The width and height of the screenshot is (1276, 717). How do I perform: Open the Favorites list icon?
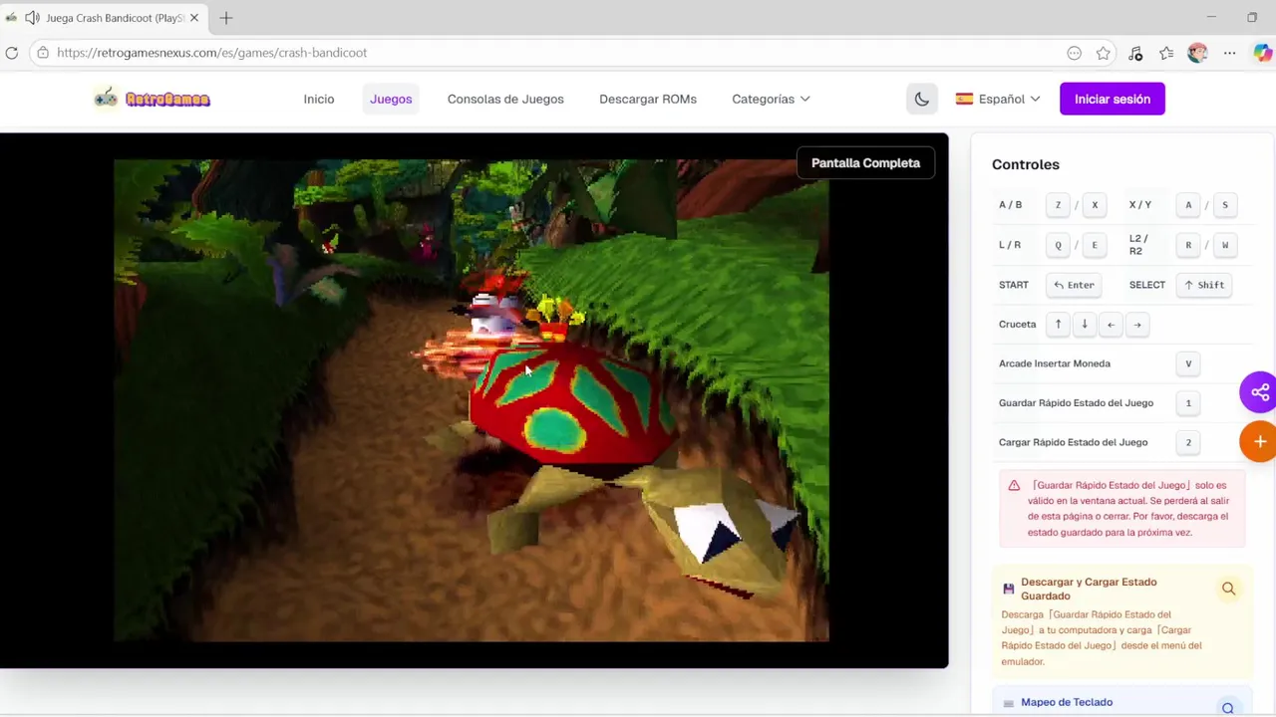click(x=1166, y=53)
